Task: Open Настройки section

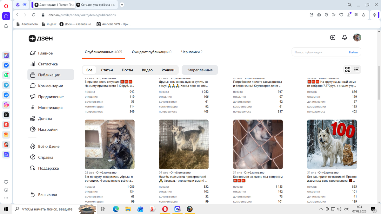Action: pyautogui.click(x=48, y=129)
